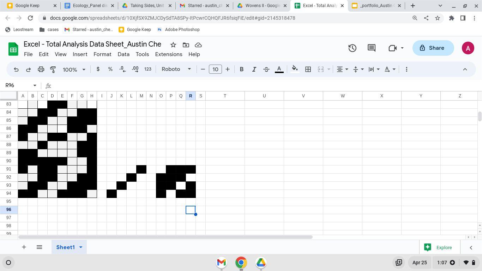Open more number formats 123
Image resolution: width=482 pixels, height=271 pixels.
[x=148, y=69]
